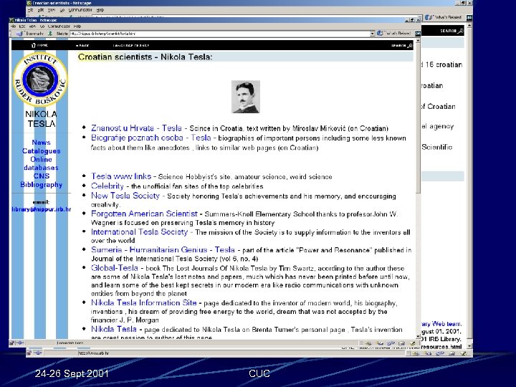This screenshot has height=387, width=516.
Task: Open the 'Sumeria - Humanitarian Genius - Tesla' link
Action: click(x=163, y=249)
